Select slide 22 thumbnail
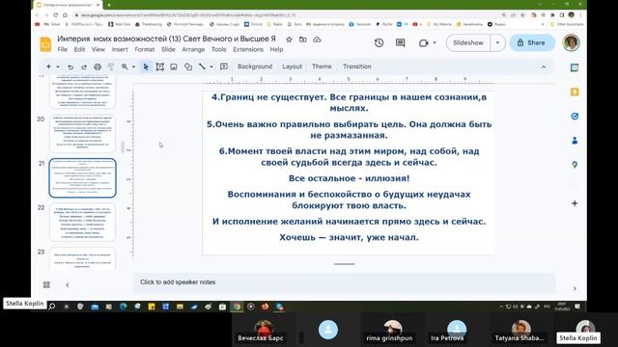 pos(82,223)
